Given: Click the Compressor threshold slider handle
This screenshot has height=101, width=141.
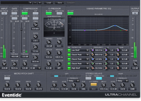Looking at the screenshot, I should (21, 29).
